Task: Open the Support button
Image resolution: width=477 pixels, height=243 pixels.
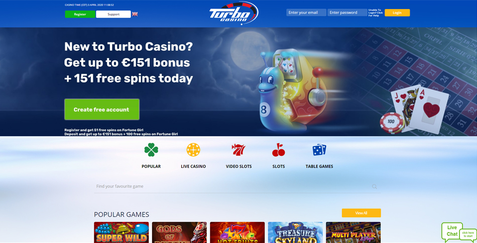Action: [x=113, y=14]
